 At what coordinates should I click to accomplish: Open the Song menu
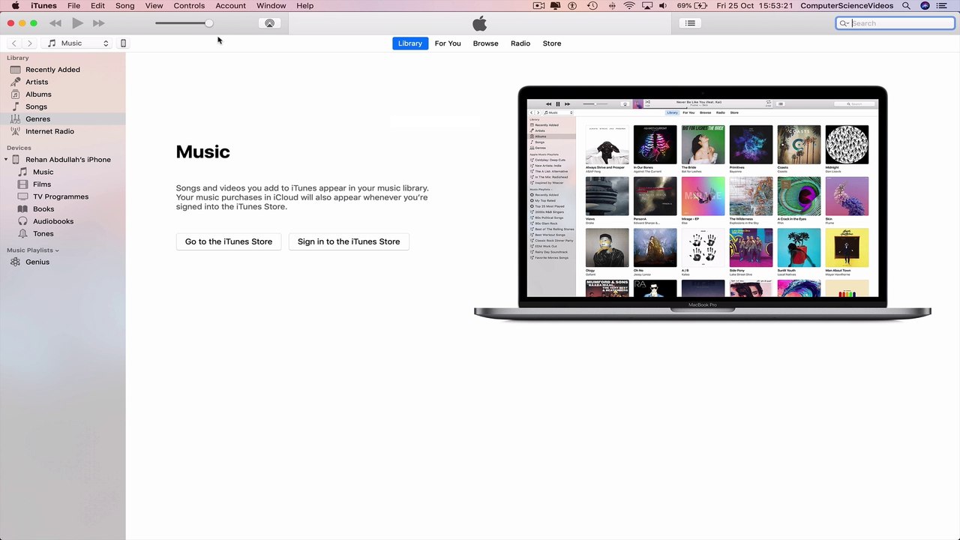click(125, 6)
